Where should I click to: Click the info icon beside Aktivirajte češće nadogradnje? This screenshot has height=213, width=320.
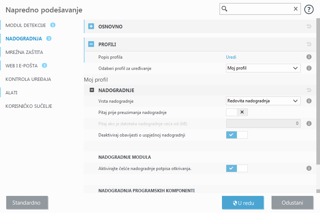click(x=309, y=168)
